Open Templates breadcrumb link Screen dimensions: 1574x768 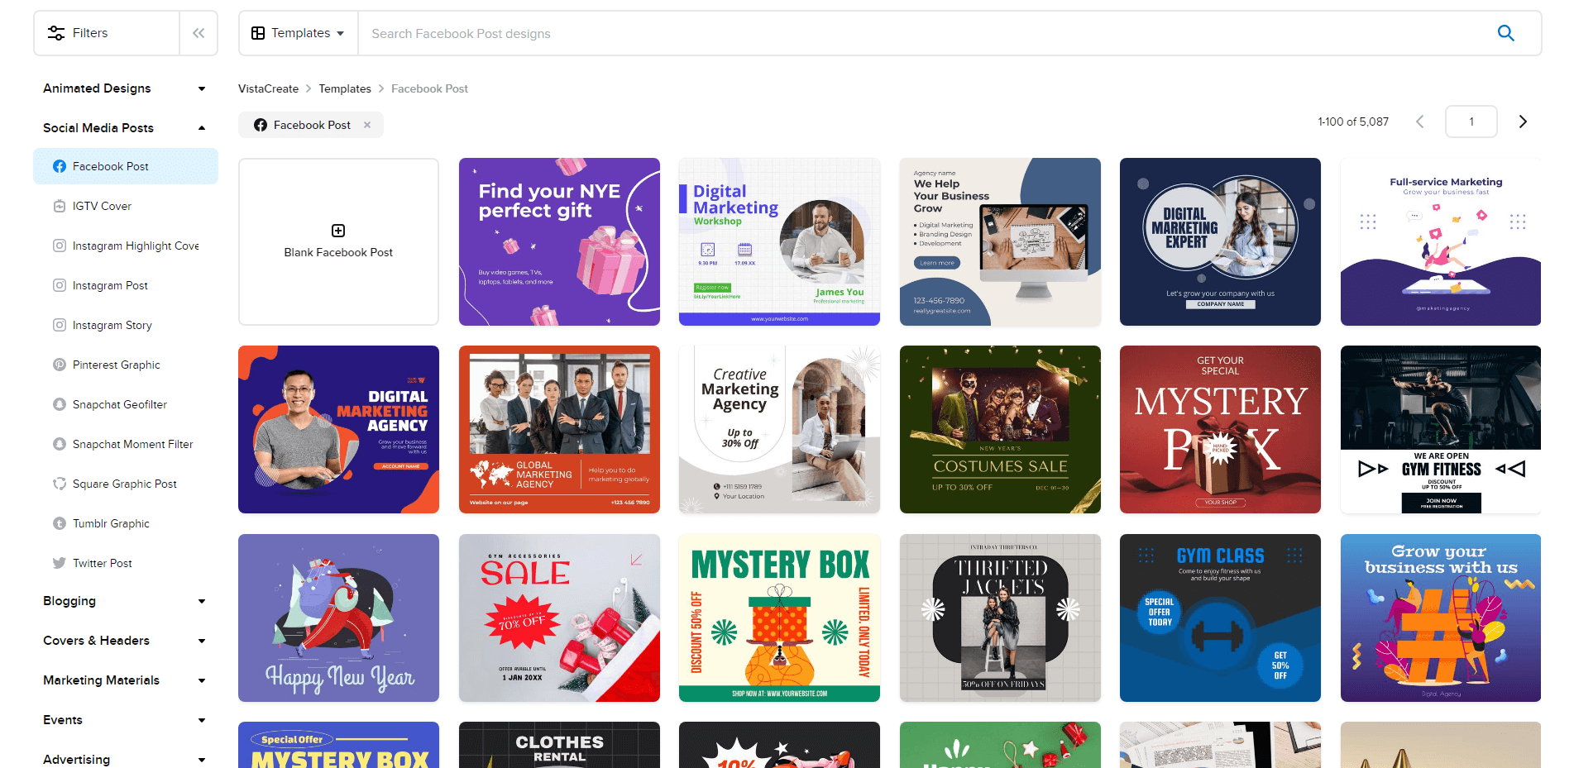(345, 88)
